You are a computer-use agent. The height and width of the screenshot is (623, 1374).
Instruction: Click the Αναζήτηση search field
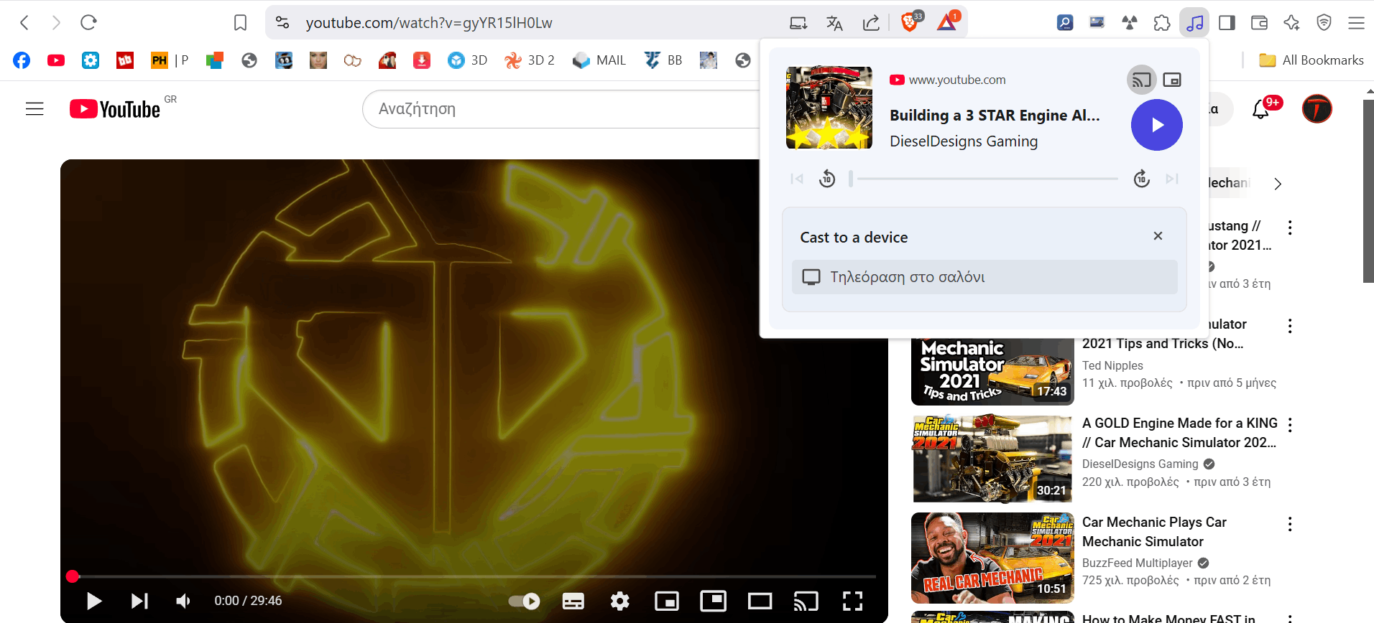[561, 109]
